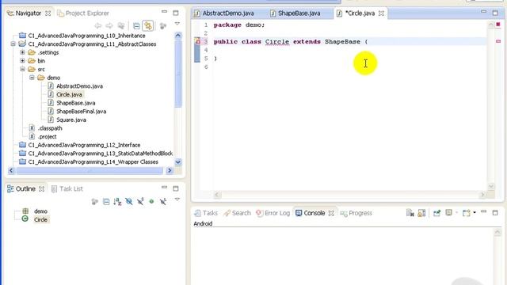Switch to Tasks tab in bottom panel

pyautogui.click(x=206, y=213)
